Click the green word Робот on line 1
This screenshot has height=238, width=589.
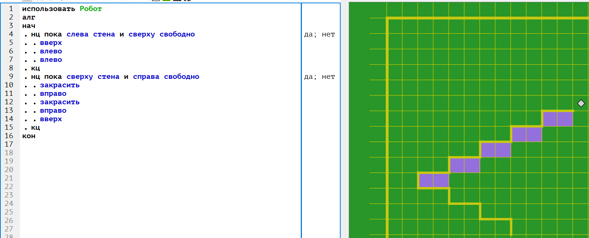(x=90, y=9)
